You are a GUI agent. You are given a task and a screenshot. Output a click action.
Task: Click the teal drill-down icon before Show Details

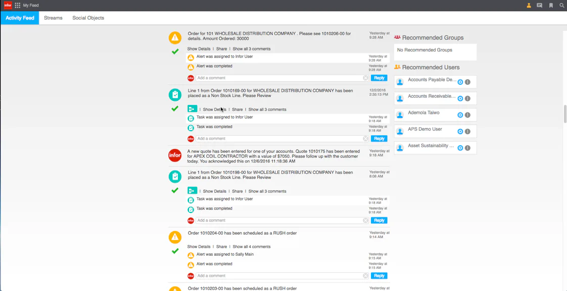coord(192,108)
